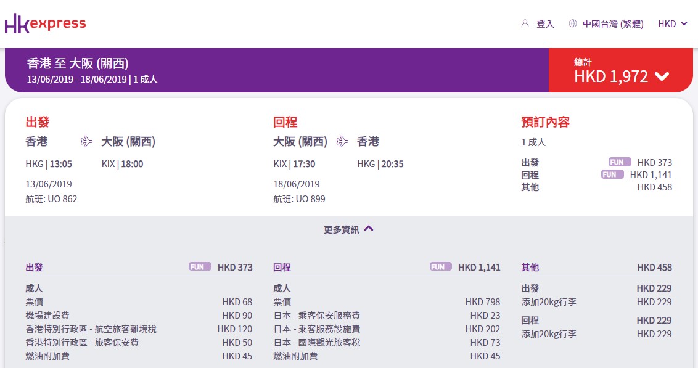Click the HKG | 20:35 return arrival time
This screenshot has width=698, height=368.
coord(380,164)
